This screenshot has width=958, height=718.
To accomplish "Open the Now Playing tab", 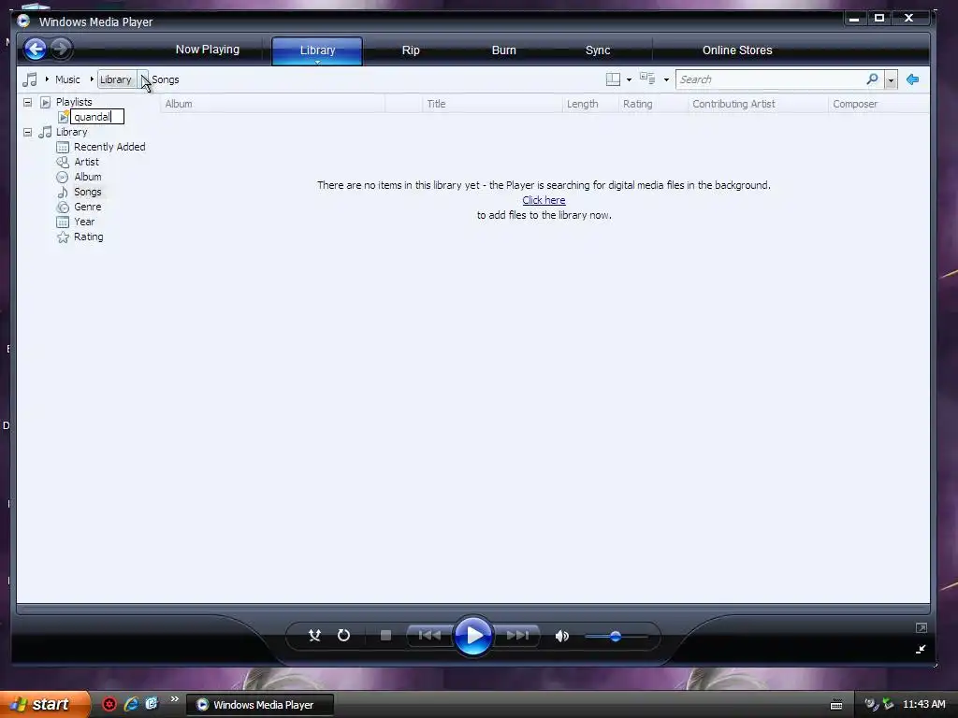I will pyautogui.click(x=207, y=50).
